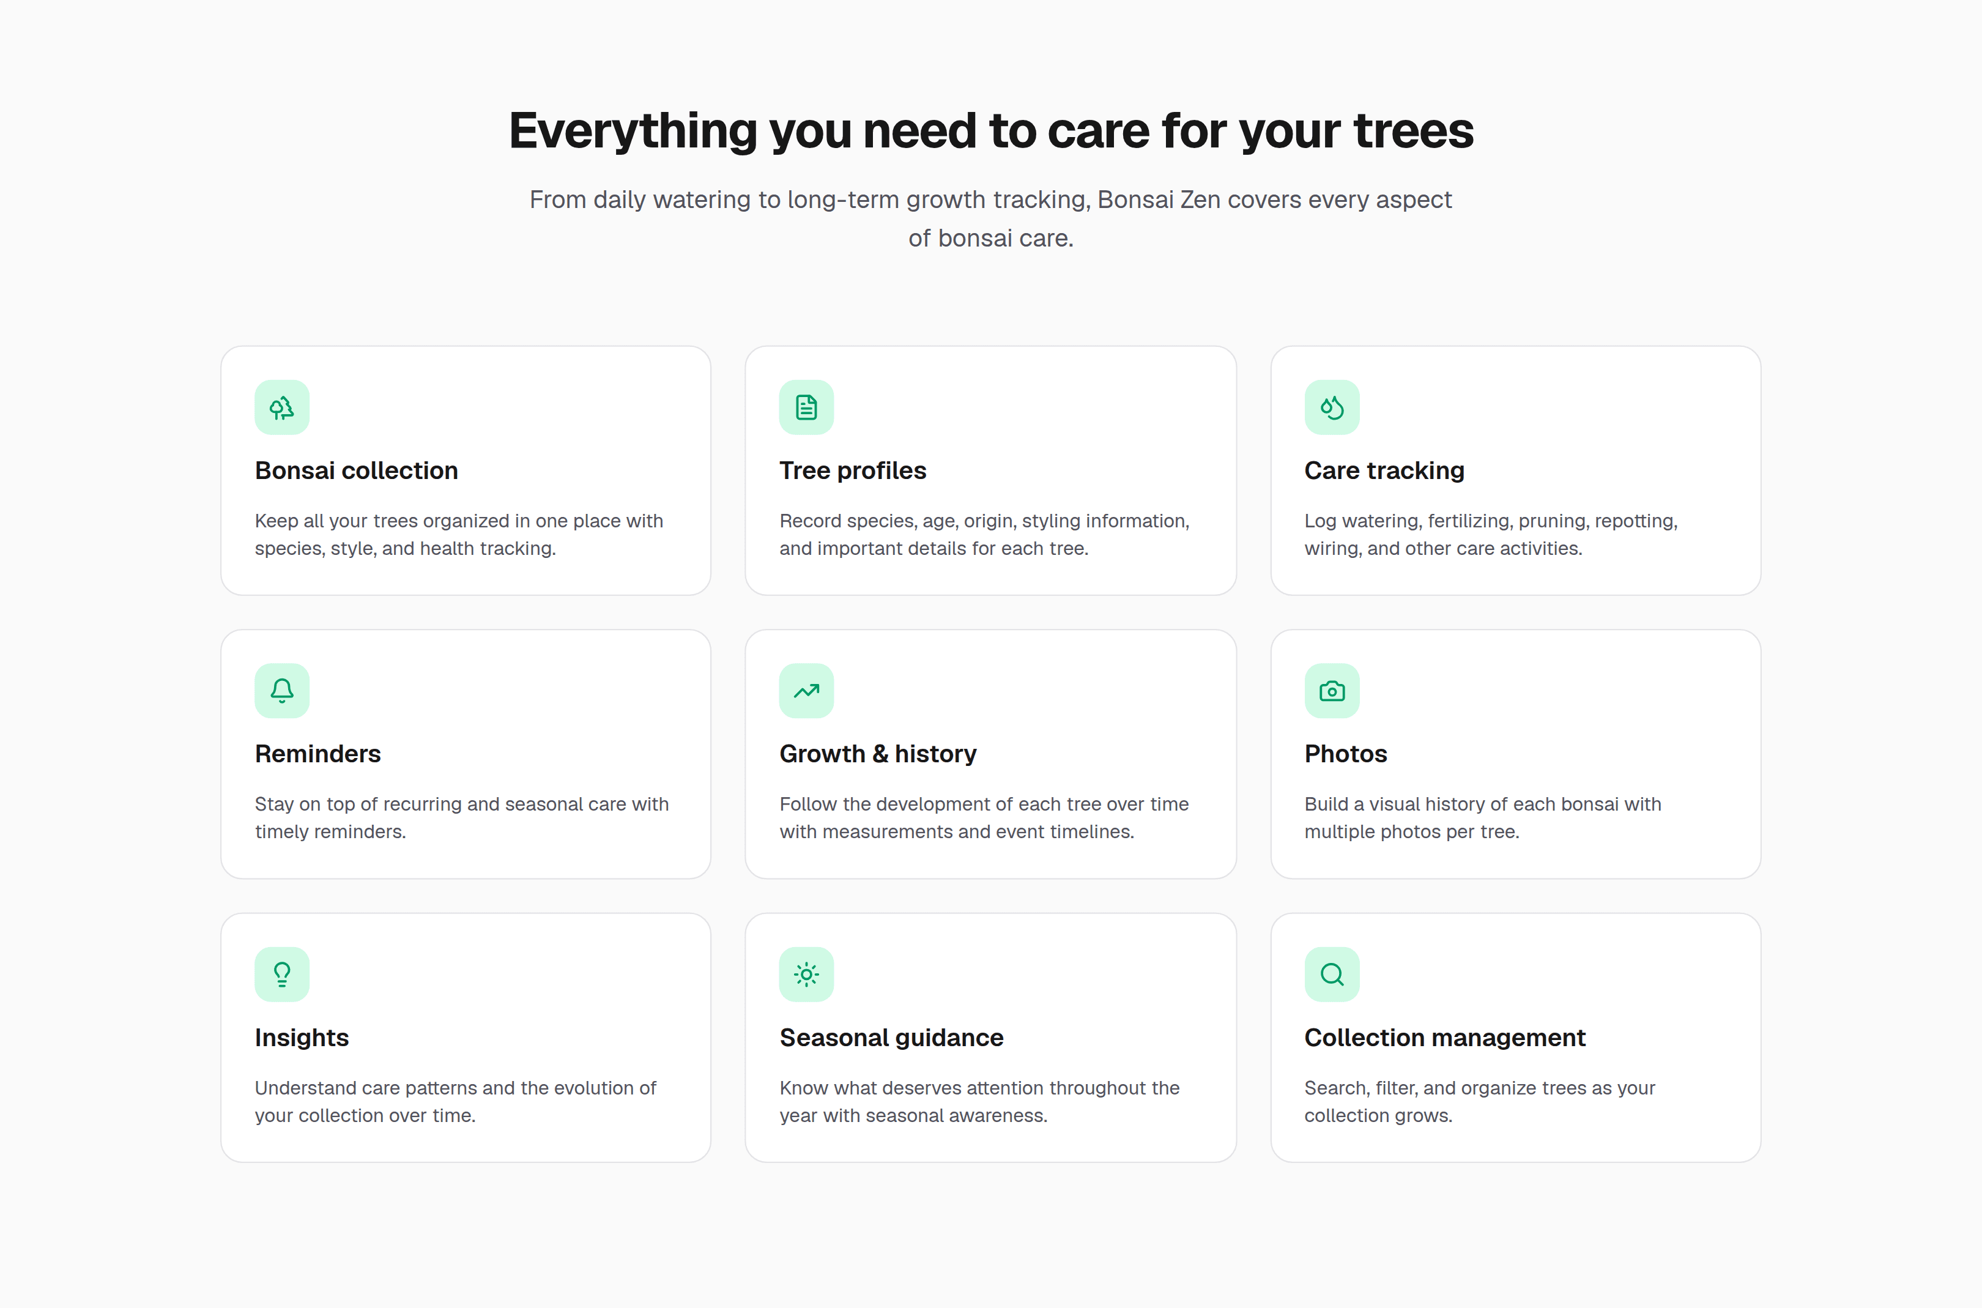Select the 'Collection management' card title
The image size is (1982, 1308).
point(1444,1038)
